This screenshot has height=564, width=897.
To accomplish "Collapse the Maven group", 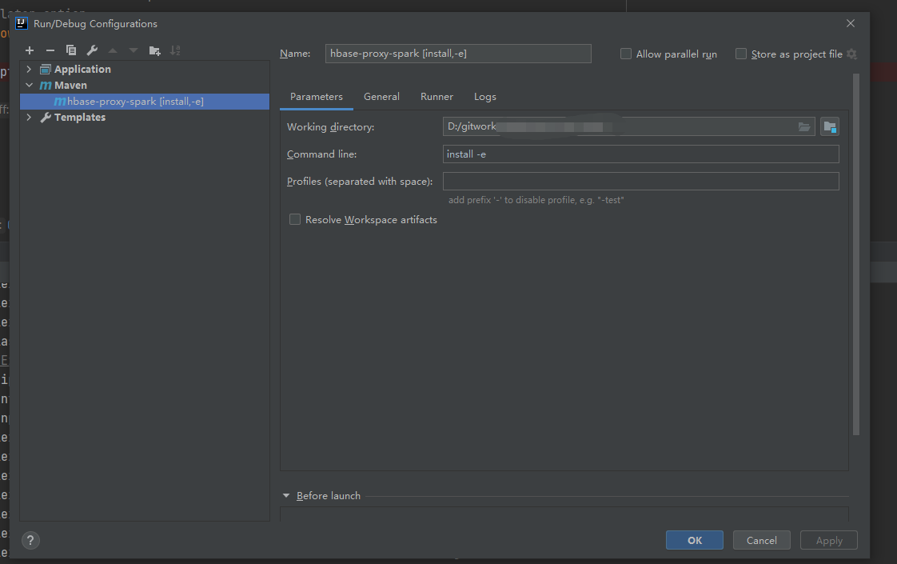I will tap(29, 85).
